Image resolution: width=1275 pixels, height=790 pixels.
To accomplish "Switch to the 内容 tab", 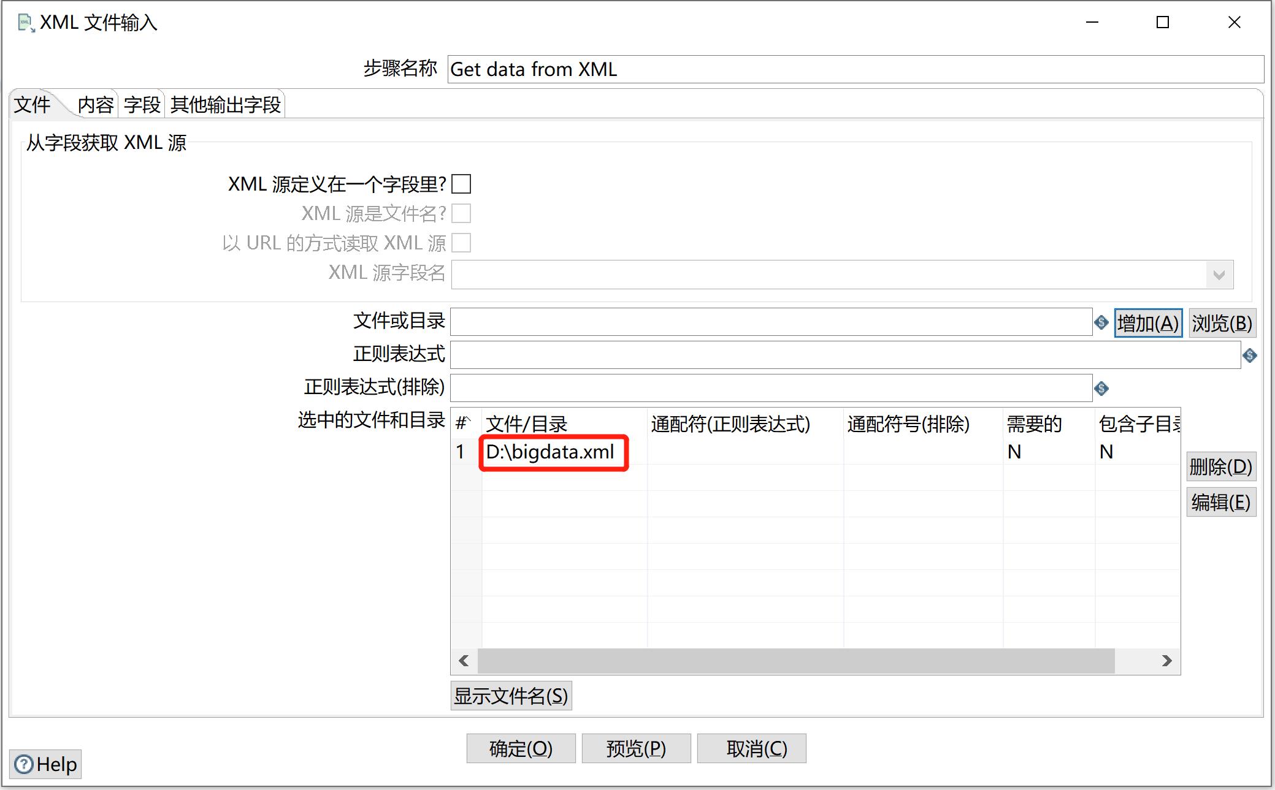I will [96, 105].
